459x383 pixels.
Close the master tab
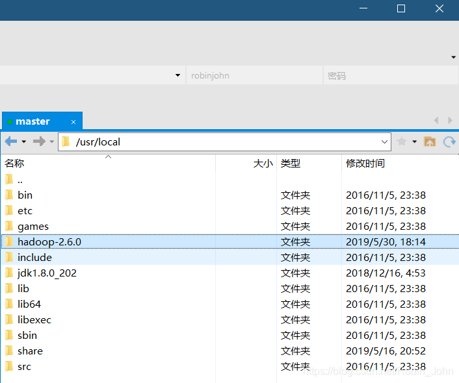pos(73,122)
